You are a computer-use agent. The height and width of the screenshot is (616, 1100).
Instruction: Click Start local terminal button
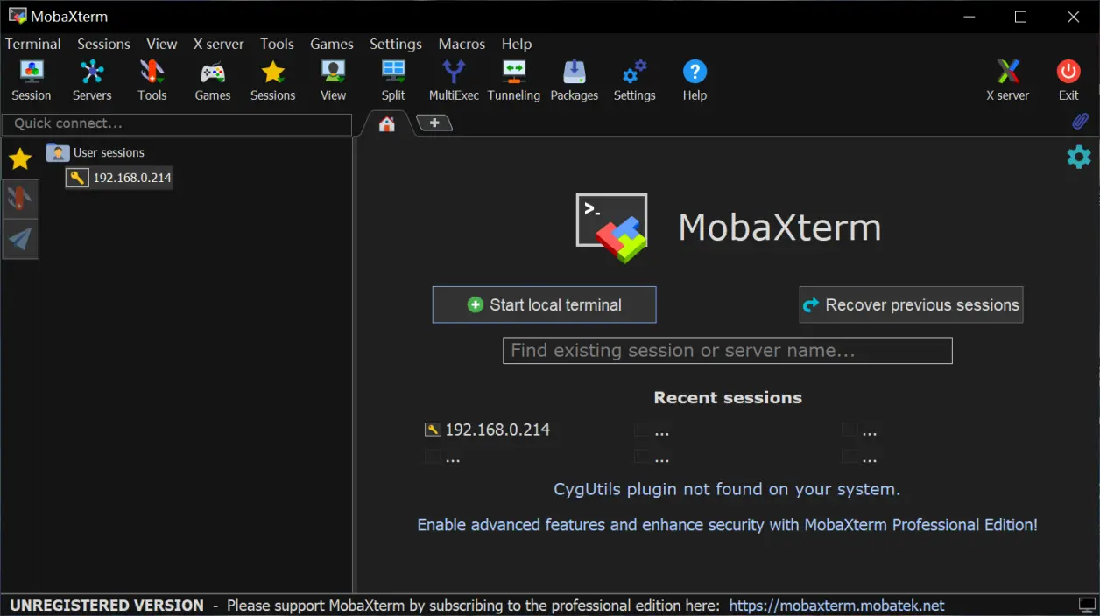[544, 304]
